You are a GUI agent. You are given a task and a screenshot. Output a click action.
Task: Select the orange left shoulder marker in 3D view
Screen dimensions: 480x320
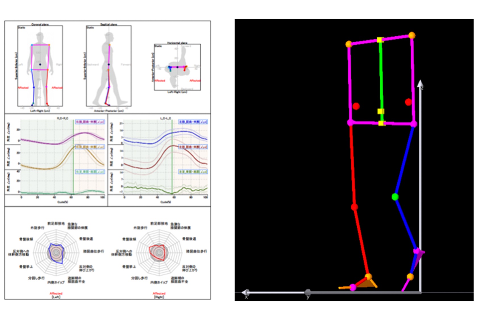pyautogui.click(x=349, y=44)
